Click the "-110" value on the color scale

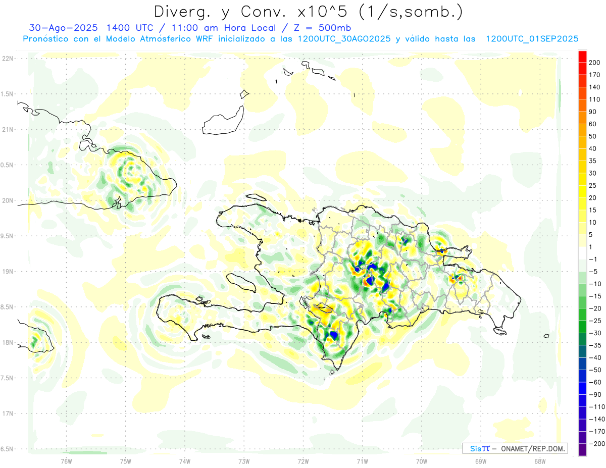596,407
